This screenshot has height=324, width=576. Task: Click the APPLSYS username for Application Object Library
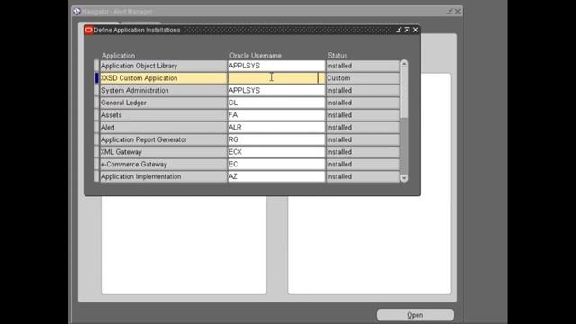(x=276, y=66)
